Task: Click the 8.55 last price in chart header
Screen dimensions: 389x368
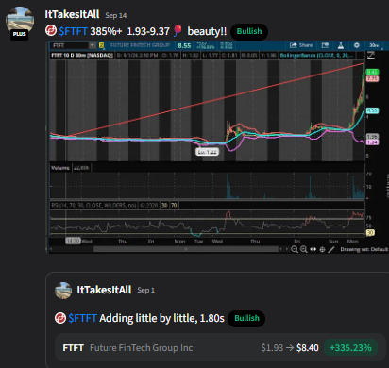Action: coord(184,46)
